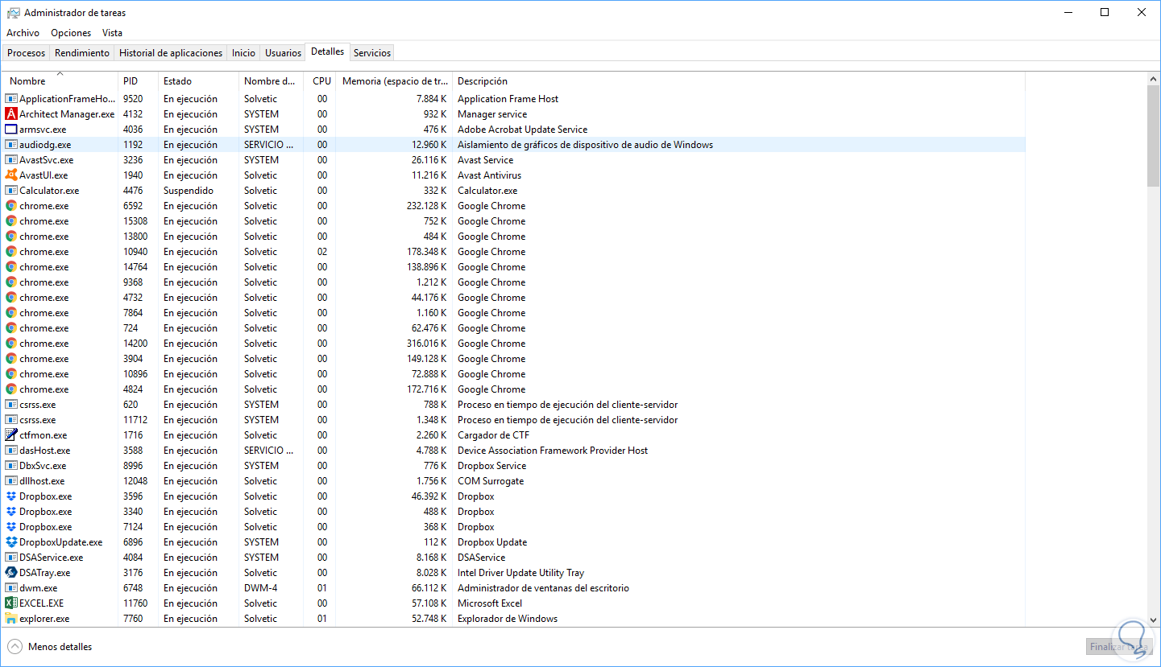Select the Calculator.exe process icon

pos(11,191)
